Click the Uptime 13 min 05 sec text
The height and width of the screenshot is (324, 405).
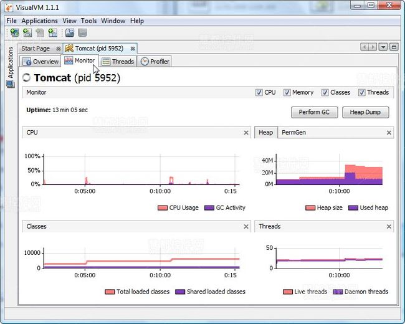[x=57, y=110]
